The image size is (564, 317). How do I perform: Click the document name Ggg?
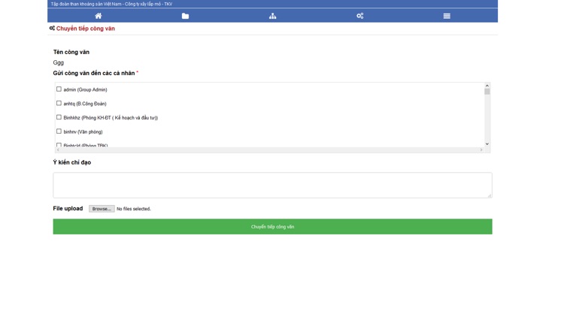click(58, 62)
